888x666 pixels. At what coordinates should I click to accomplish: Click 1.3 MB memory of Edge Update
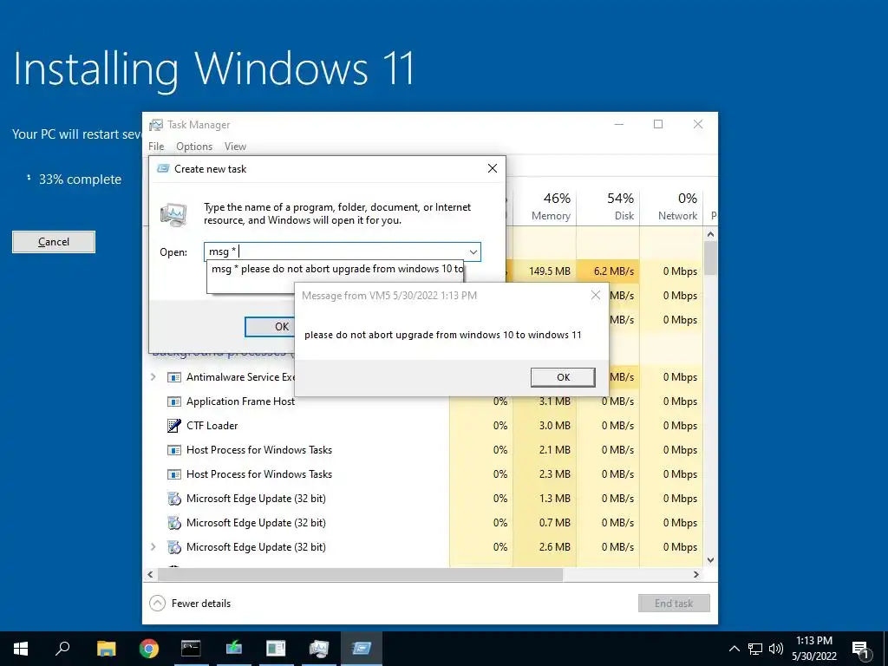tap(554, 499)
